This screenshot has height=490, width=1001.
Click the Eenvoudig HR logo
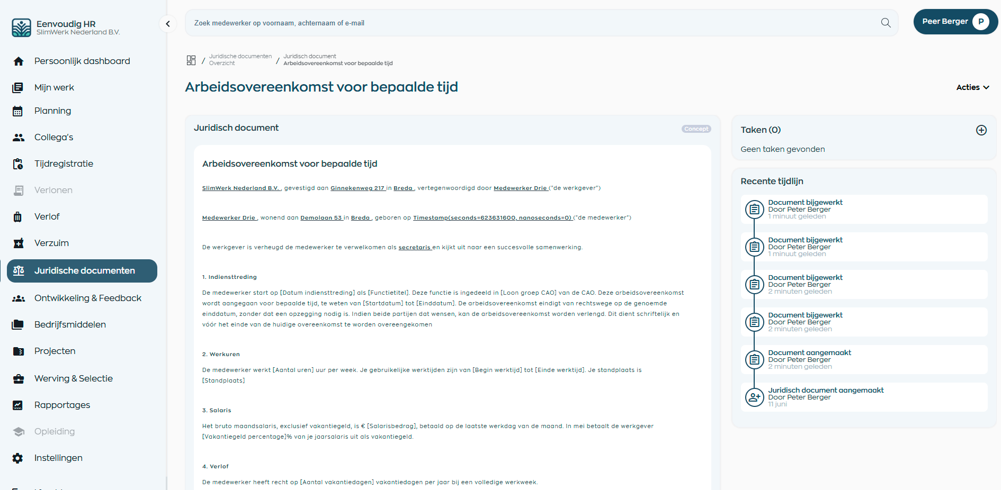21,26
